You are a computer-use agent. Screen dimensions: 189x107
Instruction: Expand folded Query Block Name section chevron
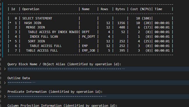(5, 69)
